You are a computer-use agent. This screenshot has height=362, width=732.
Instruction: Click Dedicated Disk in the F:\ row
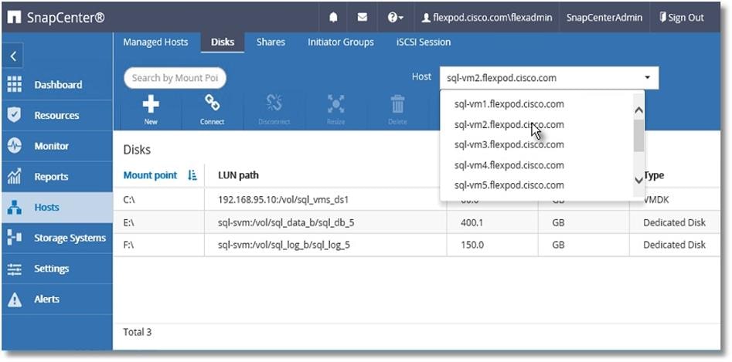click(675, 245)
